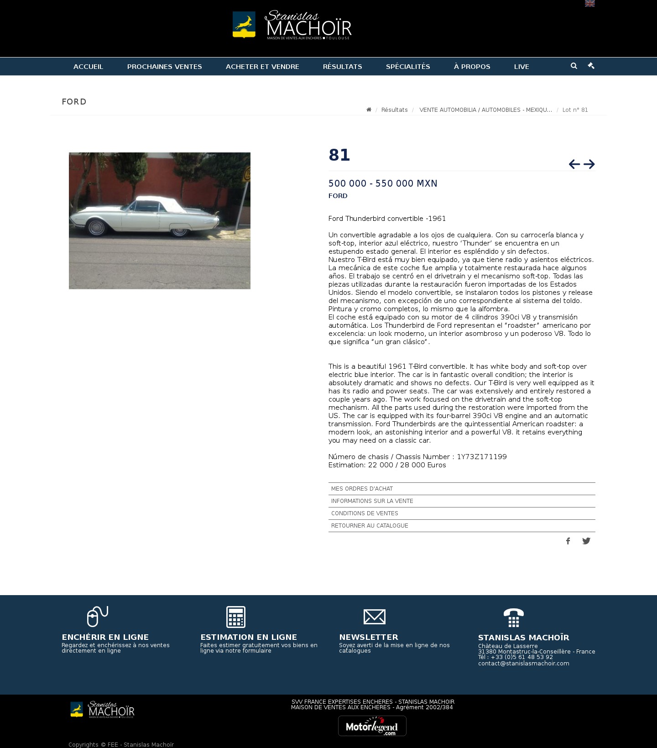Expand Informations sur la vente section
This screenshot has height=748, width=657.
tap(462, 501)
